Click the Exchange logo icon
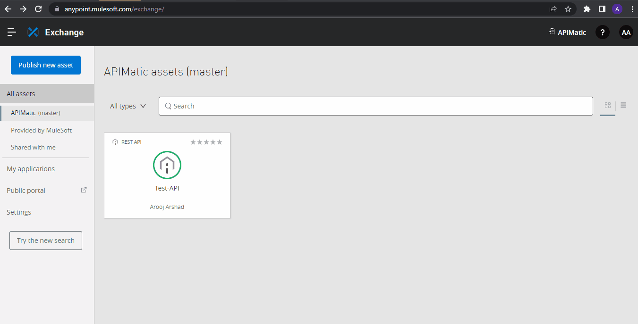Viewport: 638px width, 324px height. 33,32
